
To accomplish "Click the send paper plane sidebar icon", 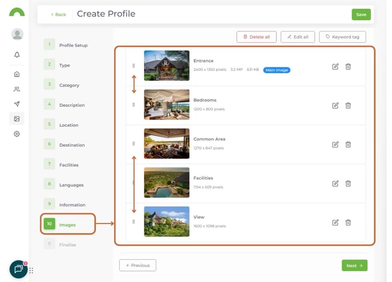I will pos(17,104).
